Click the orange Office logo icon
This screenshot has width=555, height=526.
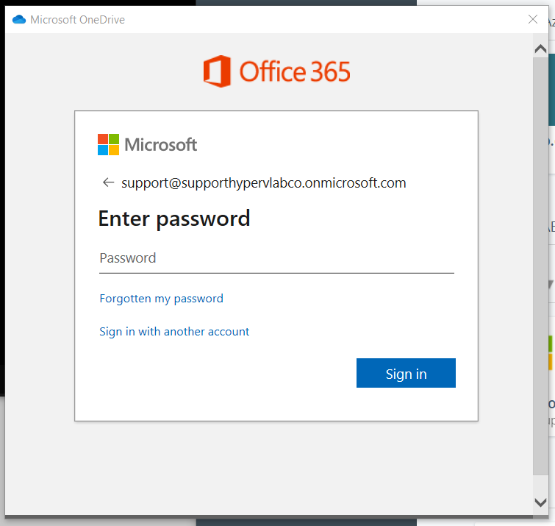pos(217,71)
